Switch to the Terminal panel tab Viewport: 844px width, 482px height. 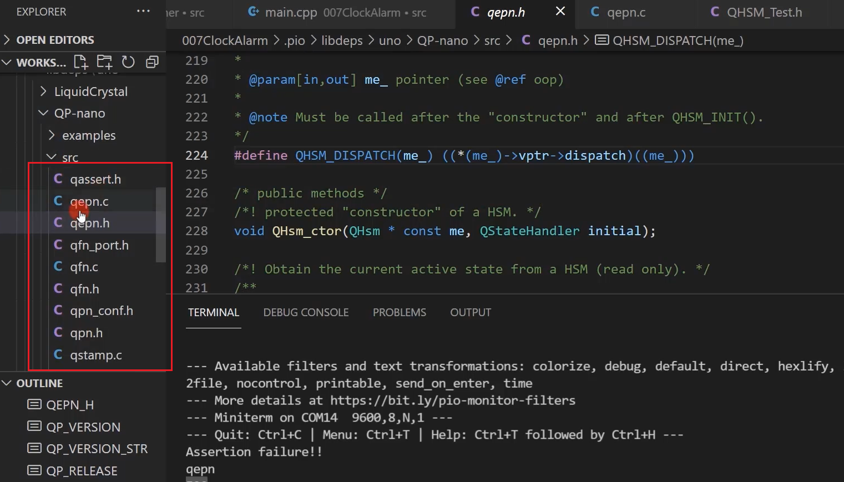(x=214, y=312)
